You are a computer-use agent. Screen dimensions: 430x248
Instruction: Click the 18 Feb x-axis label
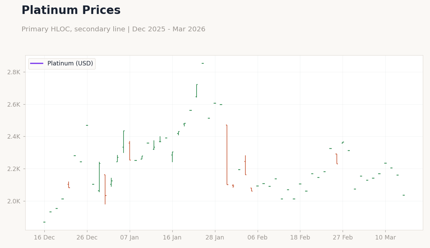coord(300,238)
